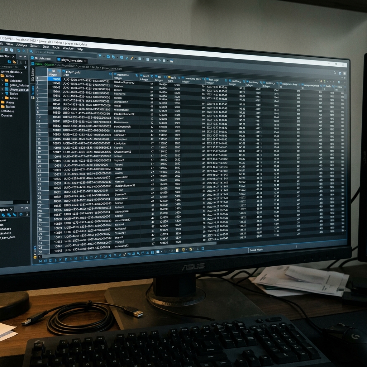This screenshot has height=367, width=367.
Task: Open the Tools menu
Action: [56, 47]
